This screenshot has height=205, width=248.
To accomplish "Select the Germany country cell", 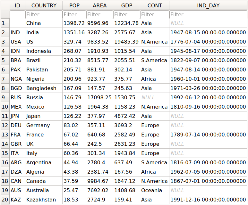I will coord(44,125).
